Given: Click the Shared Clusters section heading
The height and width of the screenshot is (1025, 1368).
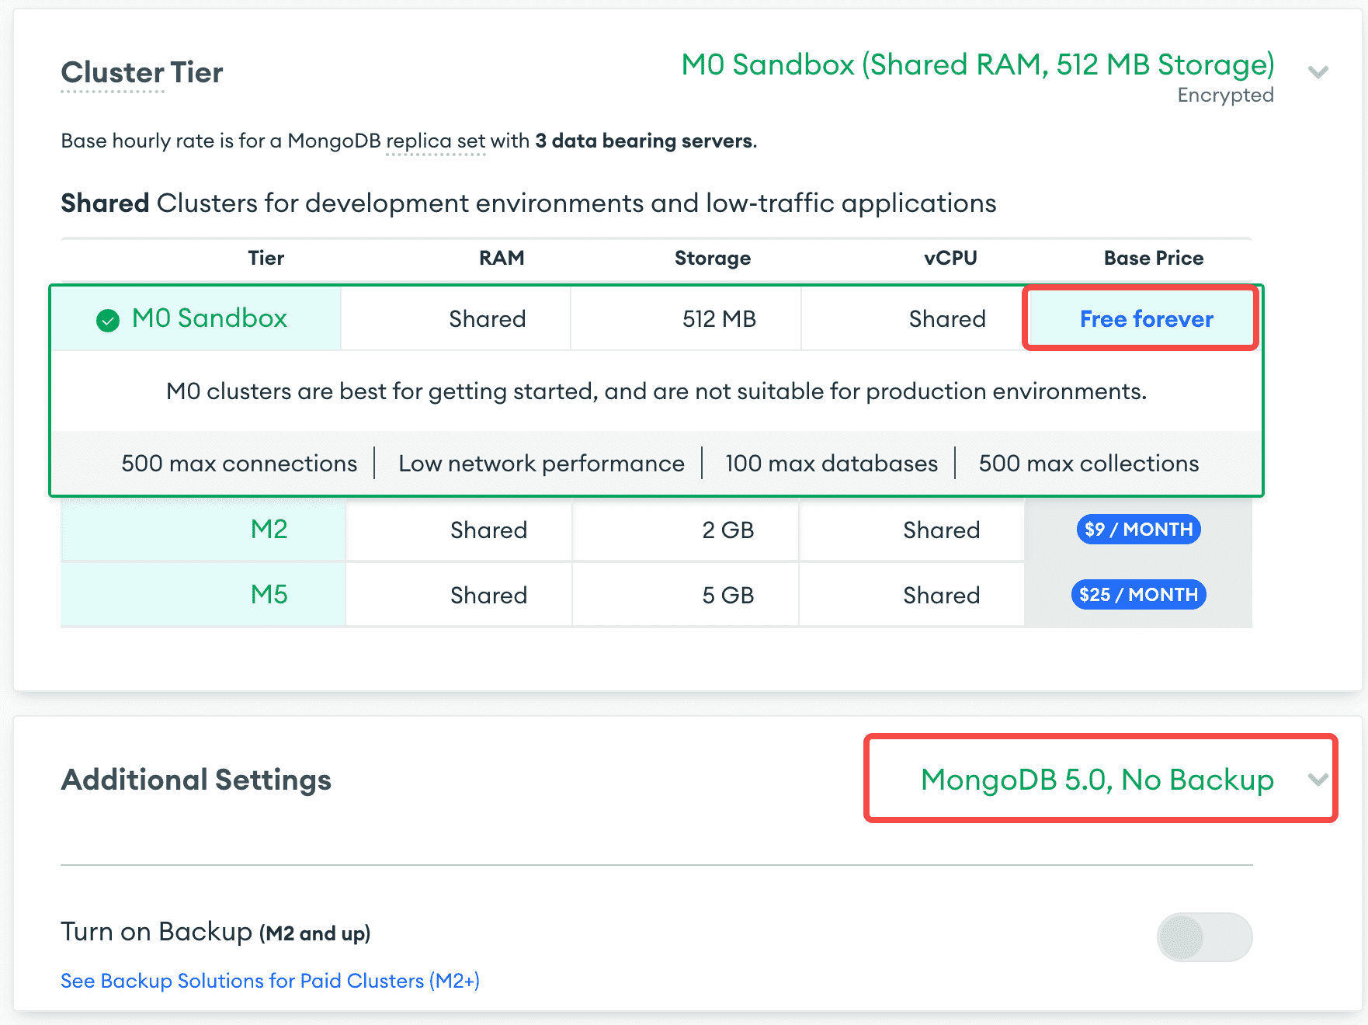Looking at the screenshot, I should [x=529, y=203].
